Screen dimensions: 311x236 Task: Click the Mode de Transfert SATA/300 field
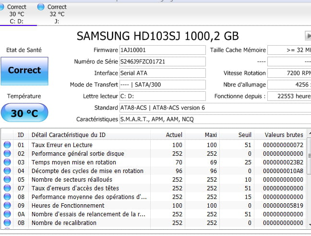click(x=162, y=85)
